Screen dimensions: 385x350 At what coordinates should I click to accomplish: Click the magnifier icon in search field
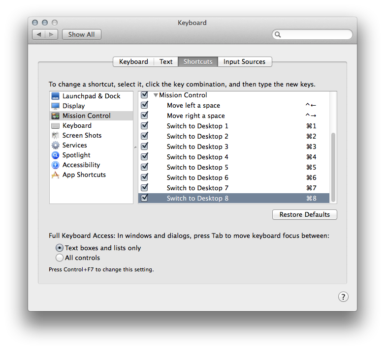[278, 34]
